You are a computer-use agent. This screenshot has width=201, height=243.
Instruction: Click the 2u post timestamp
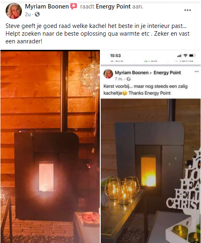[28, 15]
